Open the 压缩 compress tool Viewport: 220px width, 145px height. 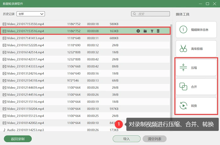click(196, 68)
